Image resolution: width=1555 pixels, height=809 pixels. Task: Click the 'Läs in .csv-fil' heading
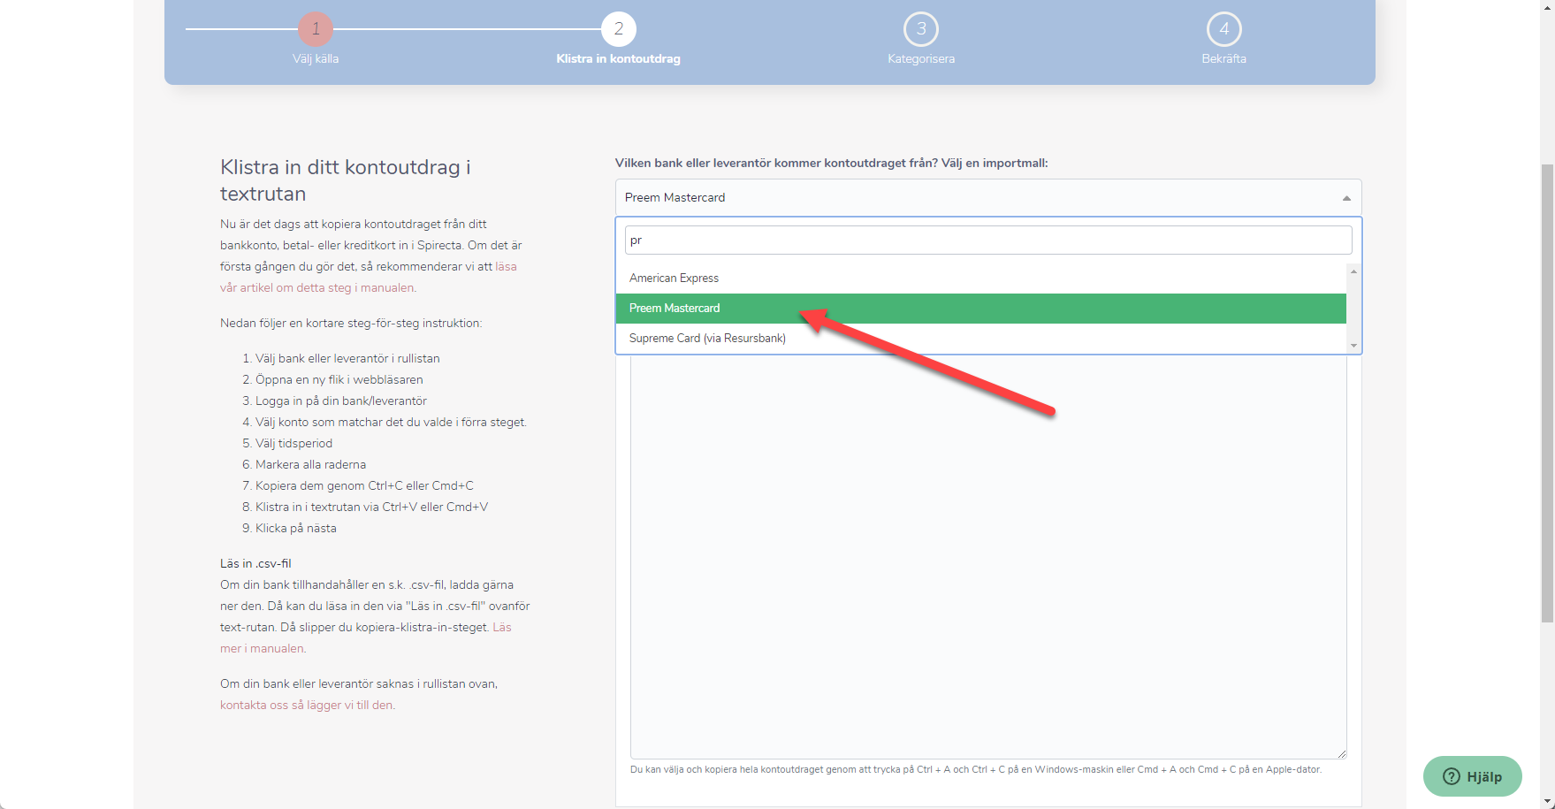click(x=255, y=563)
